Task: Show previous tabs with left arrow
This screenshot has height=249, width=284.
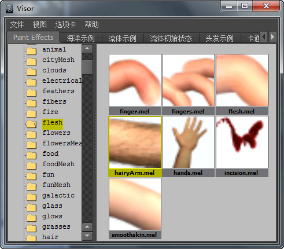Action: (x=264, y=36)
